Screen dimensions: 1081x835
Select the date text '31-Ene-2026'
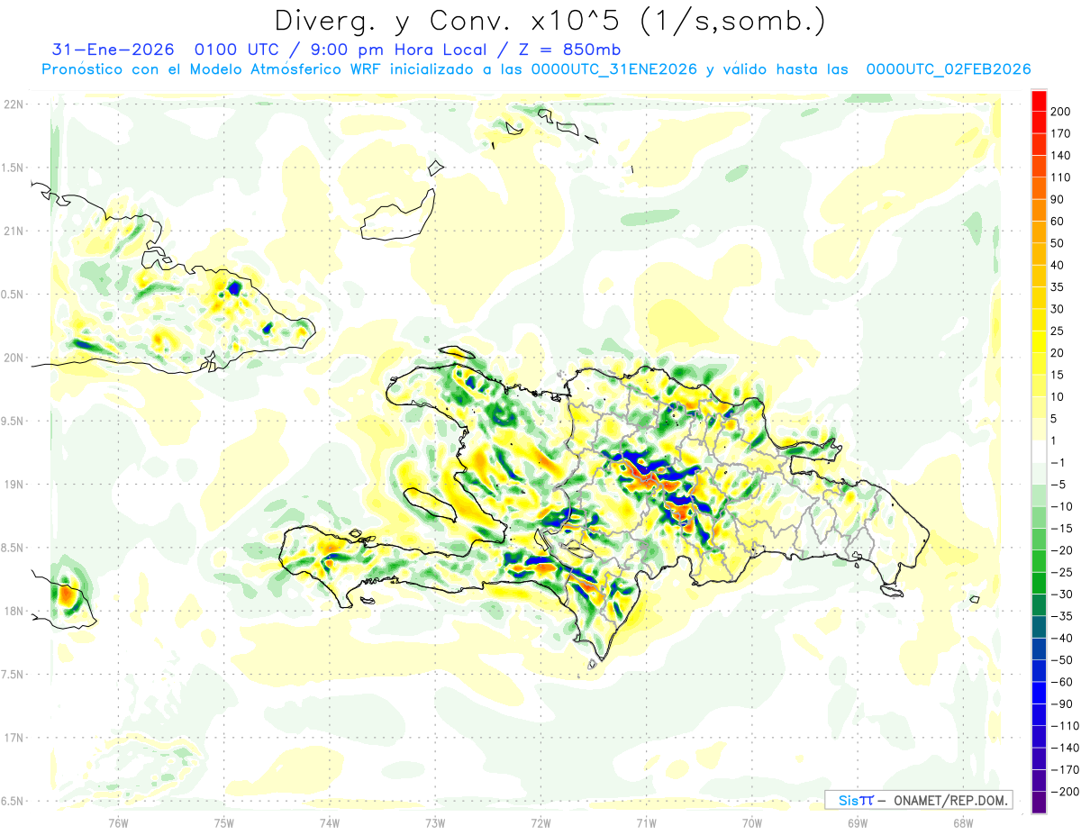114,50
